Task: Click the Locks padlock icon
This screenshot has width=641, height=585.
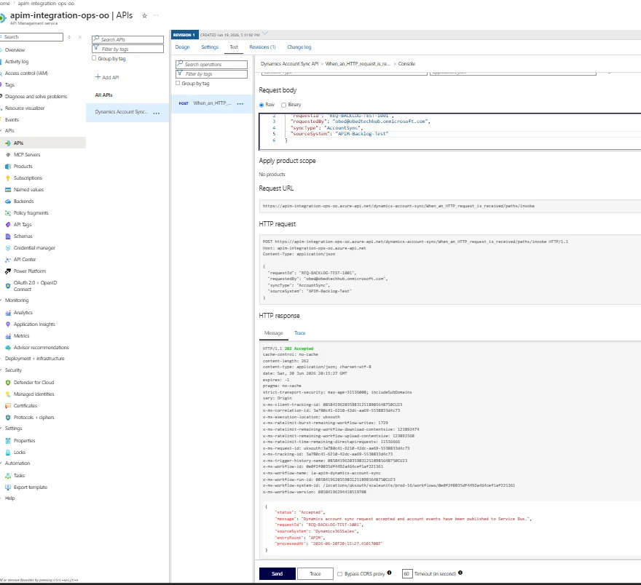Action: pos(8,453)
